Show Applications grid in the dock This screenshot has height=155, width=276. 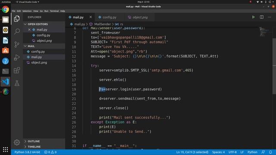5,149
